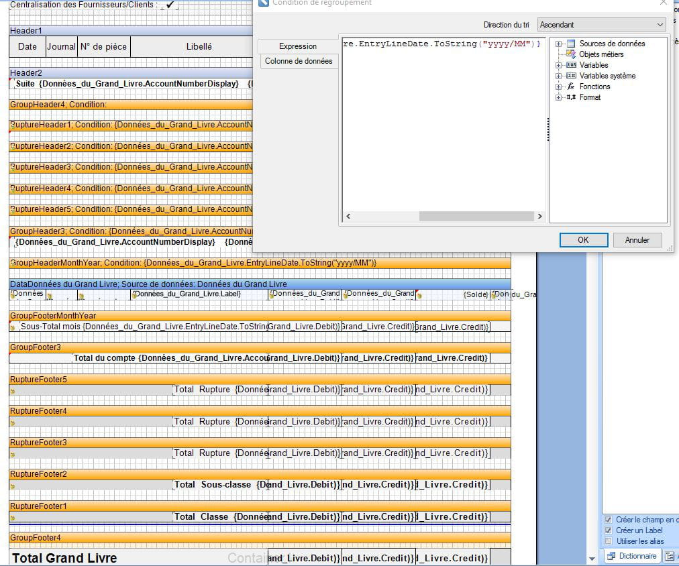
Task: Select the GroupHeader3 band header
Action: 131,231
